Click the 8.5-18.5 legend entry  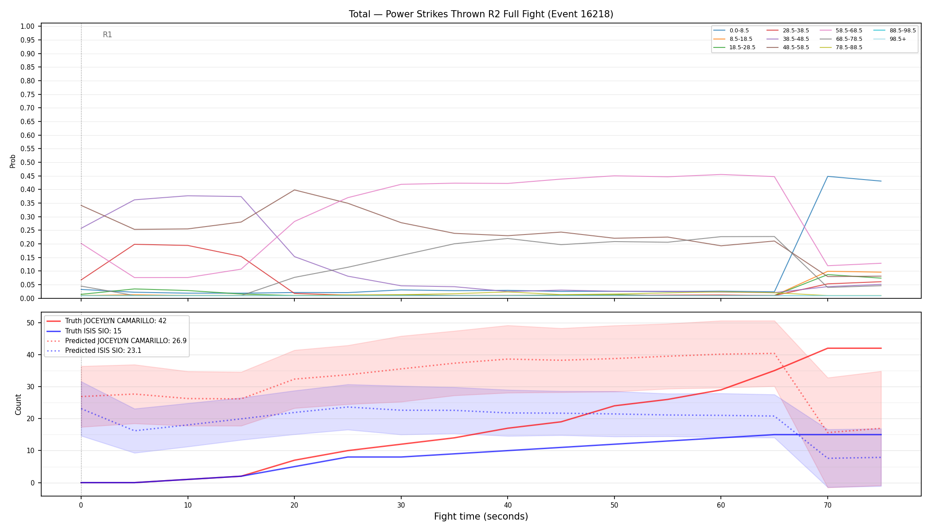tap(733, 39)
